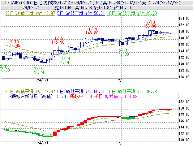Click 2/1 date label under lower chart
193x147 pixels.
(x=121, y=143)
